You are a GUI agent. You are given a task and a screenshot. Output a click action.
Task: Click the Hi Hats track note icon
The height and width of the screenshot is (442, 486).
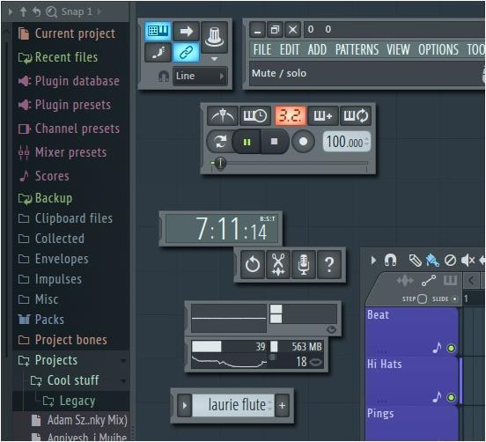(x=437, y=397)
